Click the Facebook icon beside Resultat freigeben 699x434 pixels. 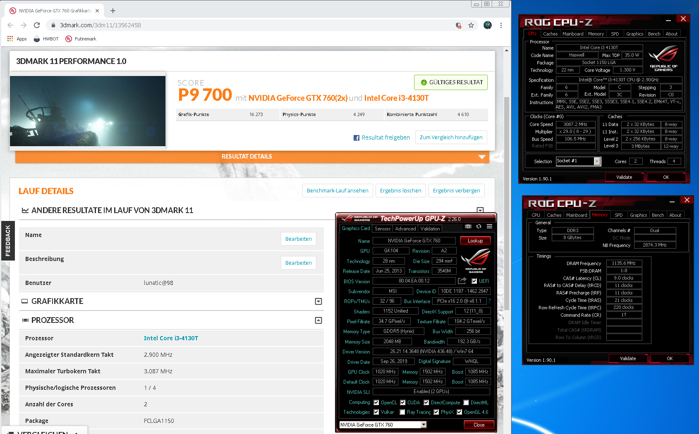pos(357,138)
